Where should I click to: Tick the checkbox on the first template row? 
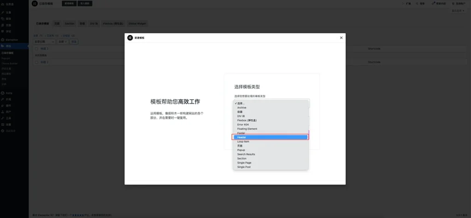tap(37, 48)
